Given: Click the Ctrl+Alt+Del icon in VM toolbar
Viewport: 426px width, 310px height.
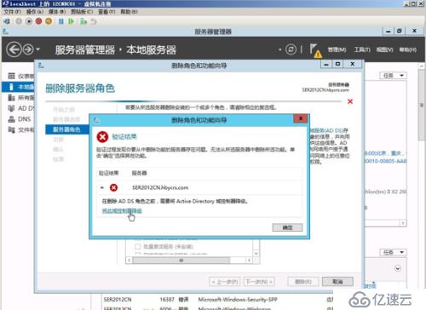Looking at the screenshot, I should point(6,21).
